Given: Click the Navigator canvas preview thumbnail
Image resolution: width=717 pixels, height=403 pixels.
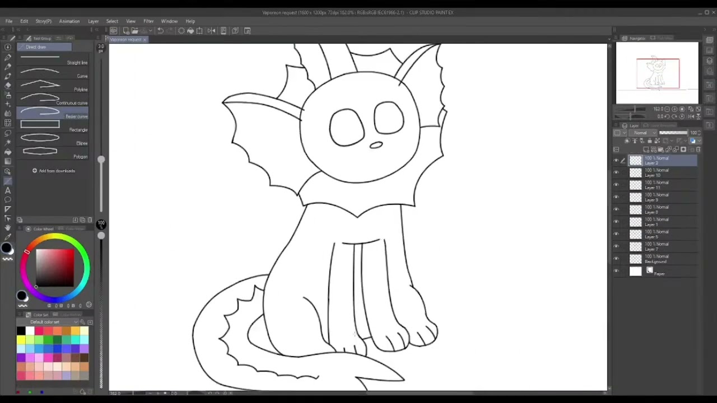Looking at the screenshot, I should (658, 73).
